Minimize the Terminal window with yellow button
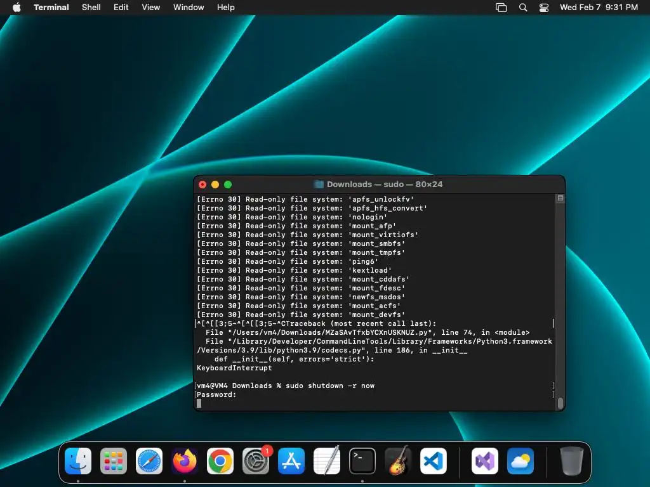This screenshot has width=650, height=487. coord(215,185)
